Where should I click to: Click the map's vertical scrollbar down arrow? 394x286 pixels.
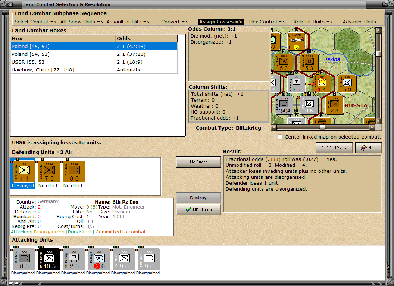pos(378,121)
